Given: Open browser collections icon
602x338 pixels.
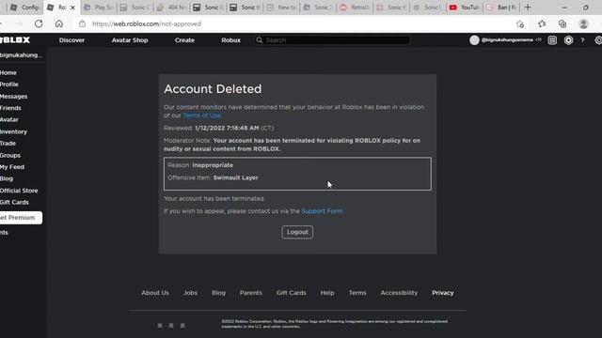Looking at the screenshot, I should 562,23.
